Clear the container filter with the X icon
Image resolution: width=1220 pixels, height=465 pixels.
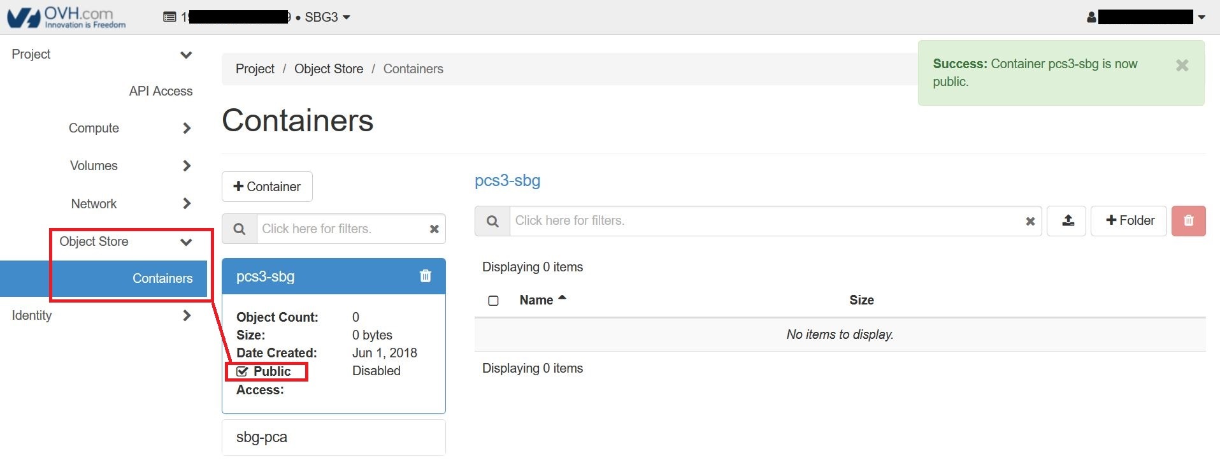pyautogui.click(x=434, y=229)
